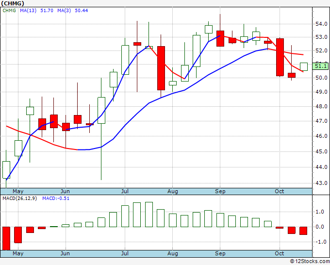The width and height of the screenshot is (330, 265).
Task: Click May on the price chart axis
Action: coord(18,192)
